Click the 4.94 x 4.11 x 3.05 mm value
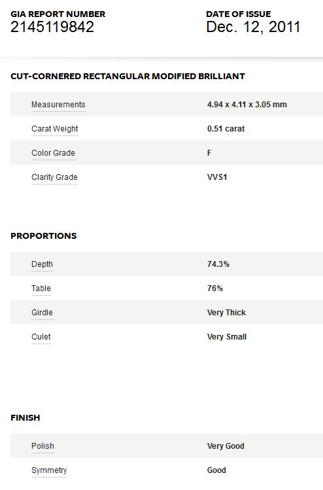 point(246,105)
